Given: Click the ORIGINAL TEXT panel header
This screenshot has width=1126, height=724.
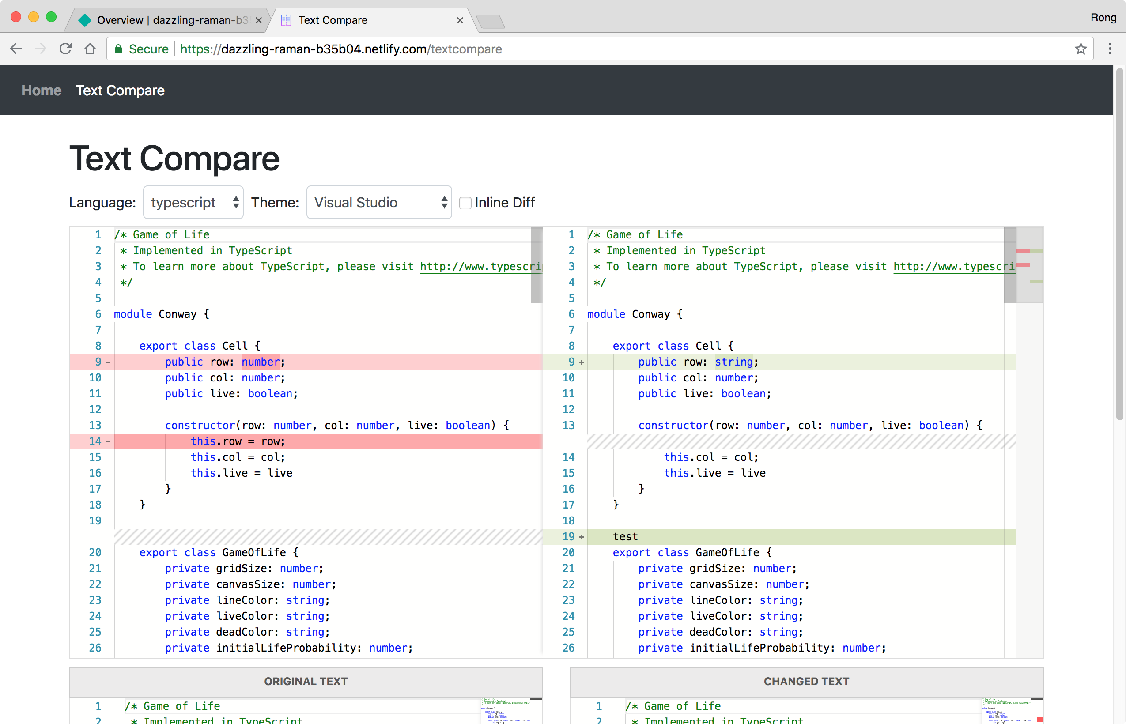Looking at the screenshot, I should coord(306,682).
